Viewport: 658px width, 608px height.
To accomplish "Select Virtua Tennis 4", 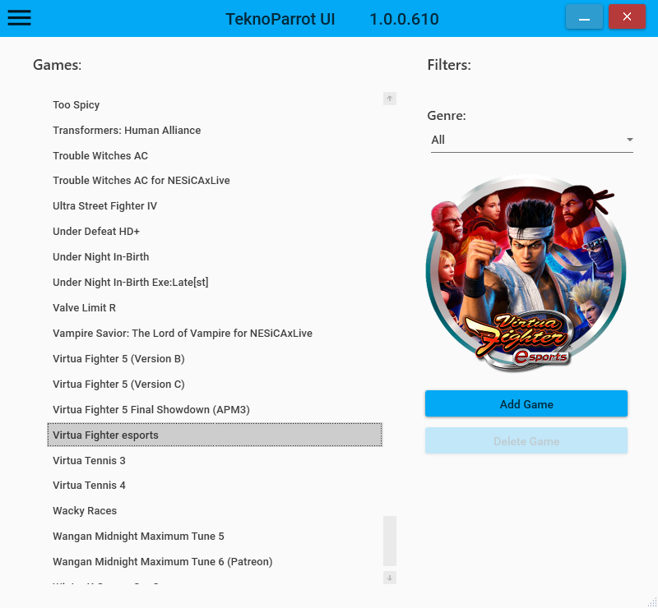I will [x=215, y=485].
